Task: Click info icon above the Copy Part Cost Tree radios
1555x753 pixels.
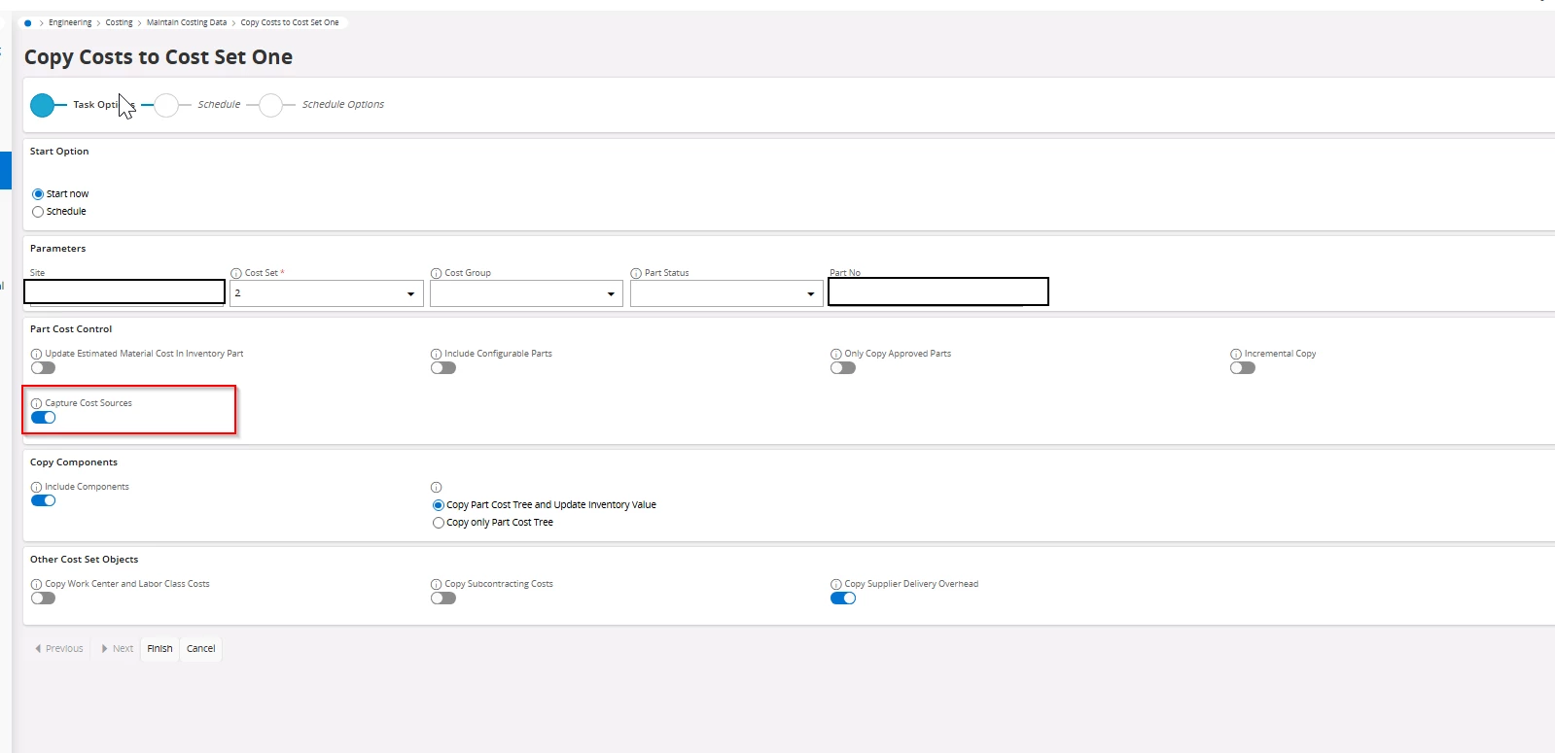Action: pyautogui.click(x=437, y=488)
